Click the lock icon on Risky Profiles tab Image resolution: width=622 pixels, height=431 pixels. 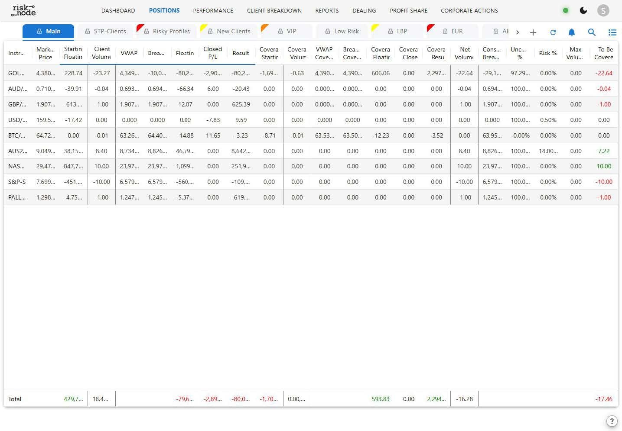click(x=147, y=31)
